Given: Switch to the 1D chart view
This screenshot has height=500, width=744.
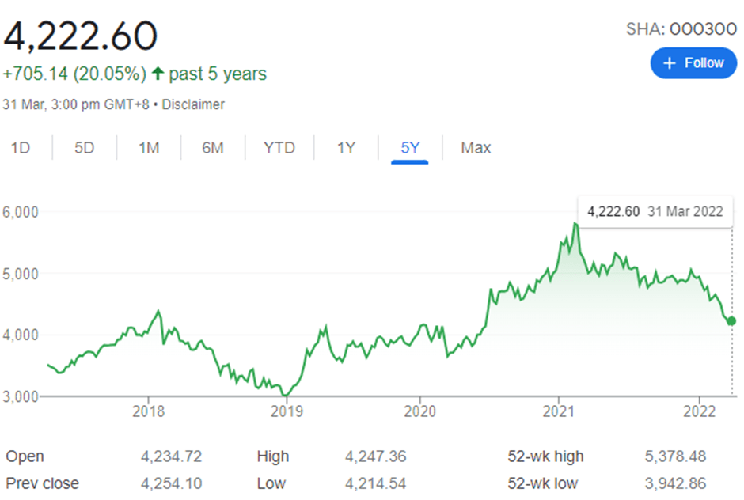Looking at the screenshot, I should 21,147.
